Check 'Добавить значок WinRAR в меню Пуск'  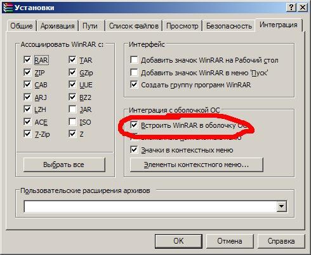[x=134, y=73]
